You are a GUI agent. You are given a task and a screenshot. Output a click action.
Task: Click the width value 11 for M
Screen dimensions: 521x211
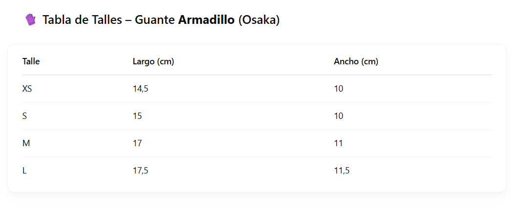tap(338, 143)
